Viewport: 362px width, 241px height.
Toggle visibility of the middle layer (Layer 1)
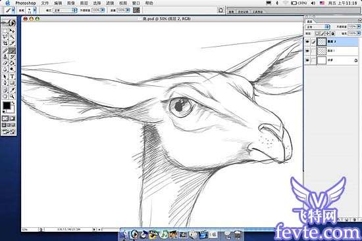point(307,51)
